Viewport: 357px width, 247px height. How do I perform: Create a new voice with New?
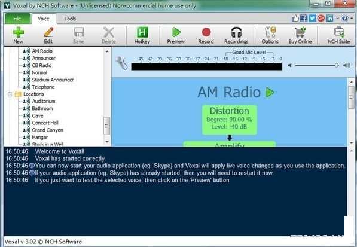tap(18, 35)
